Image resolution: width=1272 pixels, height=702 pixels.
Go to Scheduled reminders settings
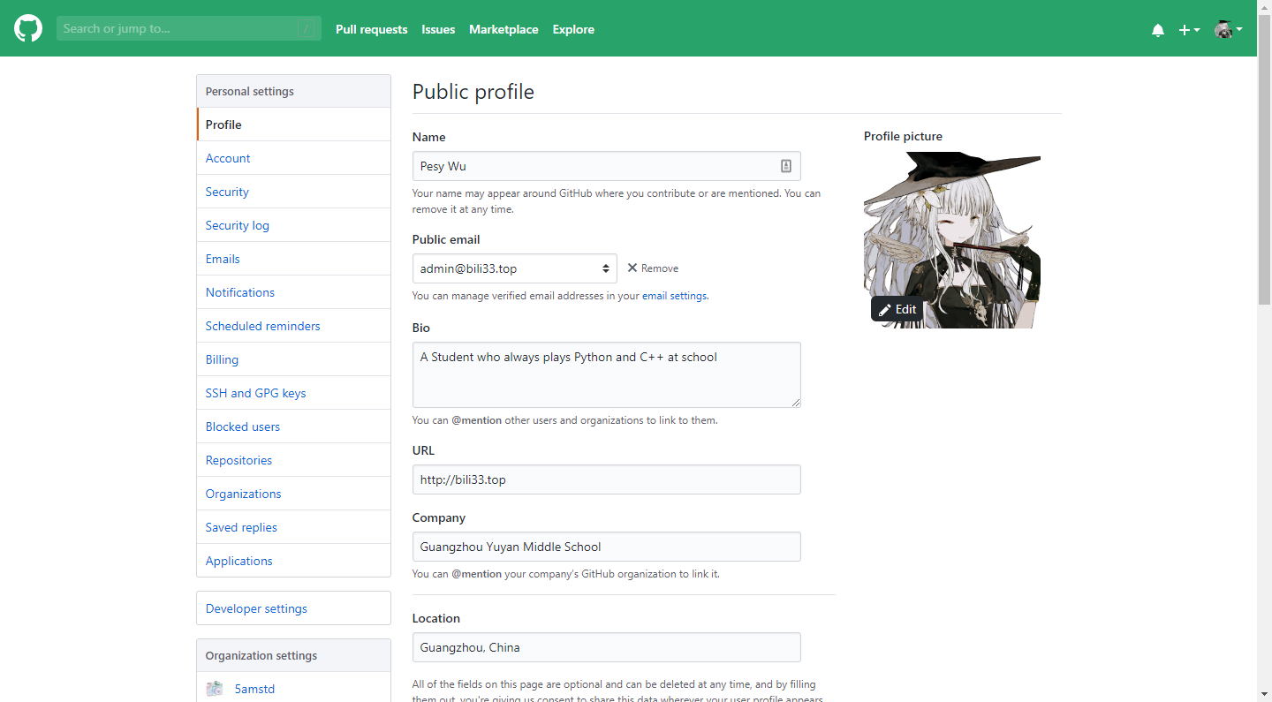point(262,325)
